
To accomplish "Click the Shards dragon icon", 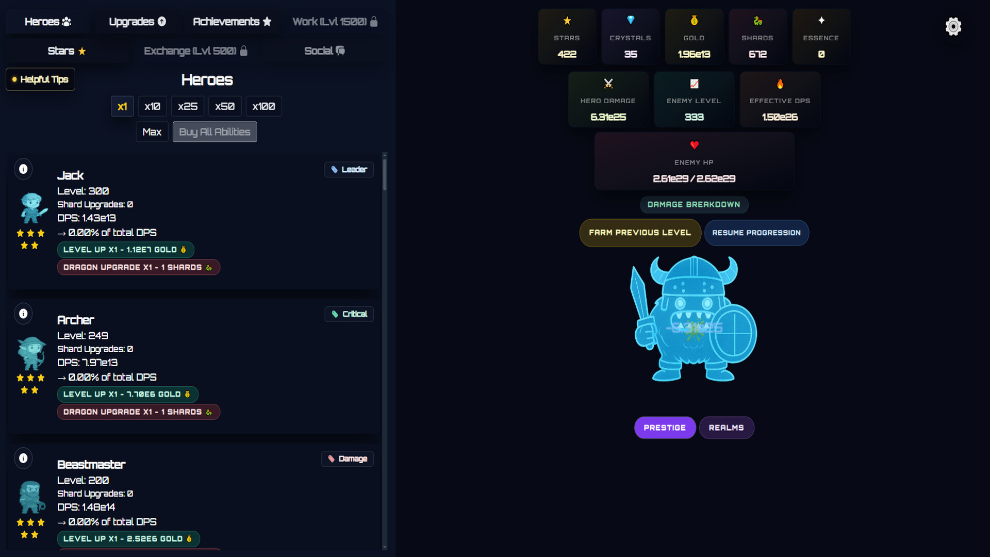I will tap(757, 20).
